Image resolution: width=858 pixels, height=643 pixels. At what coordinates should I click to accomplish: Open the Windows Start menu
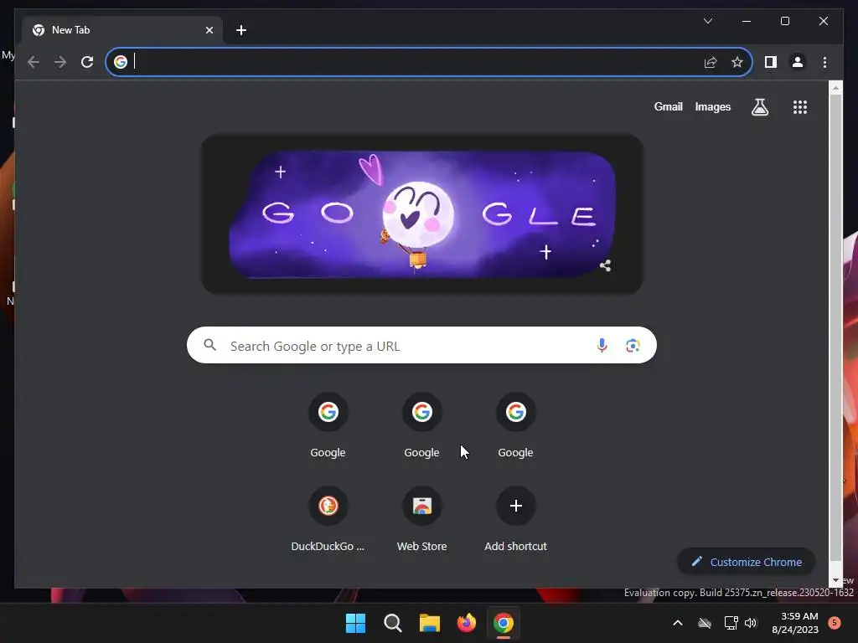pyautogui.click(x=355, y=623)
